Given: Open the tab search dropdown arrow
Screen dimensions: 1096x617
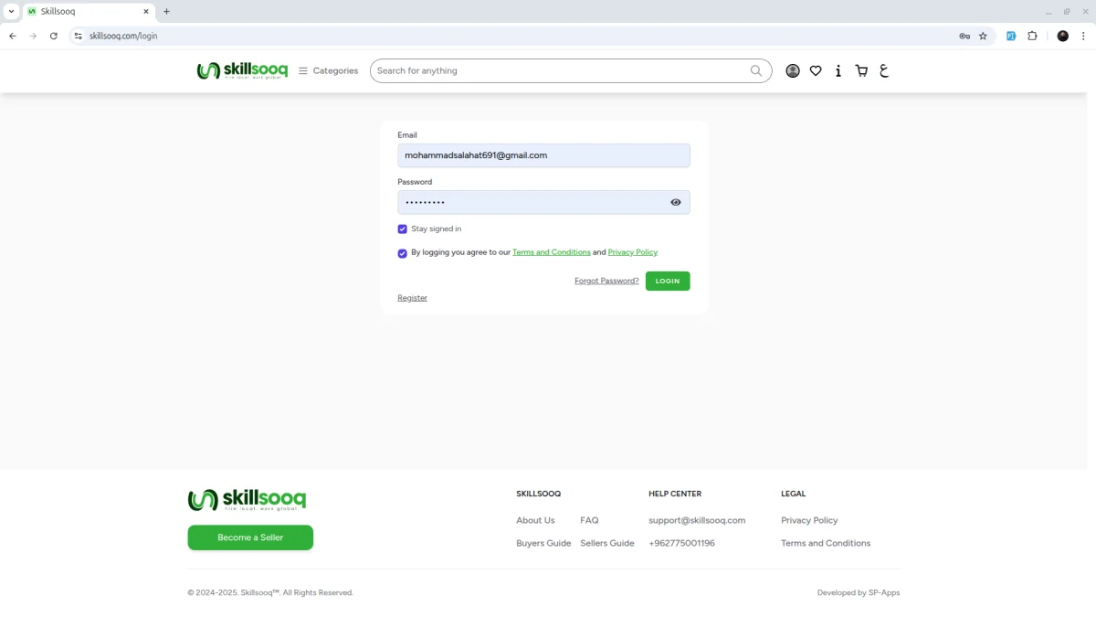Looking at the screenshot, I should tap(11, 12).
